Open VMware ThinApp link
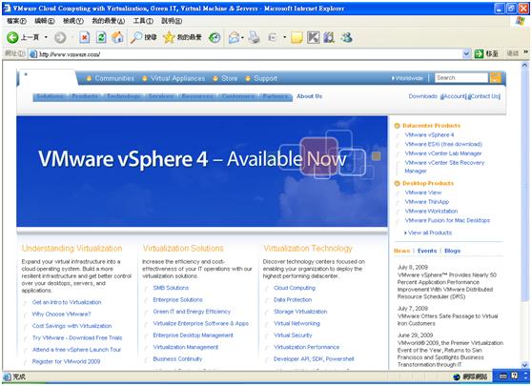The height and width of the screenshot is (386, 532). 427,202
